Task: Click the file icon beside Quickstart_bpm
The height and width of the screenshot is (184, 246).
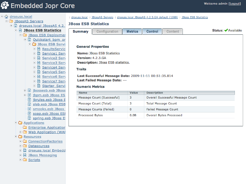Action: tap(30, 40)
